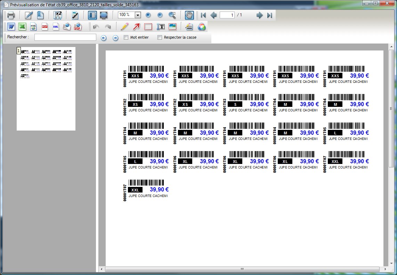Select the red arrow annotation tool
The width and height of the screenshot is (397, 275).
(137, 26)
